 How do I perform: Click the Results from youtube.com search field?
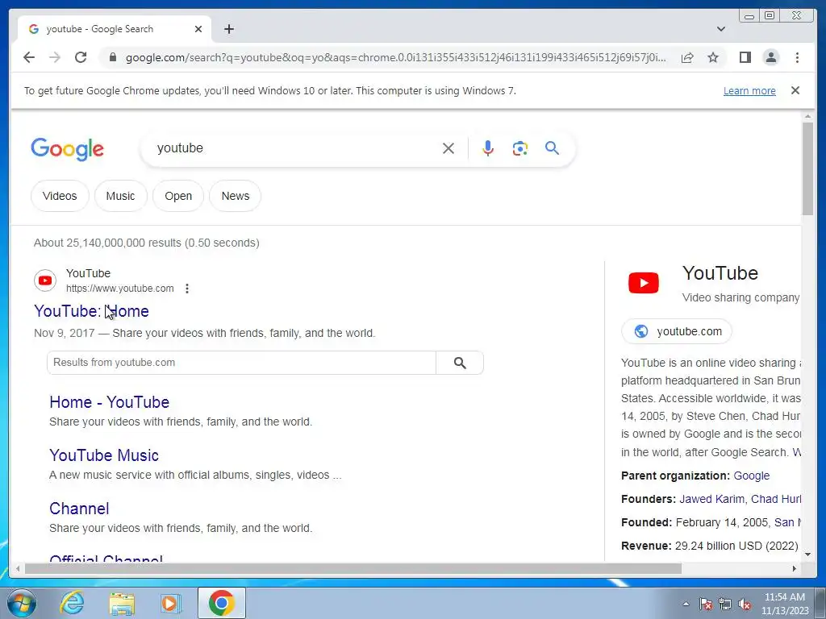pyautogui.click(x=241, y=363)
